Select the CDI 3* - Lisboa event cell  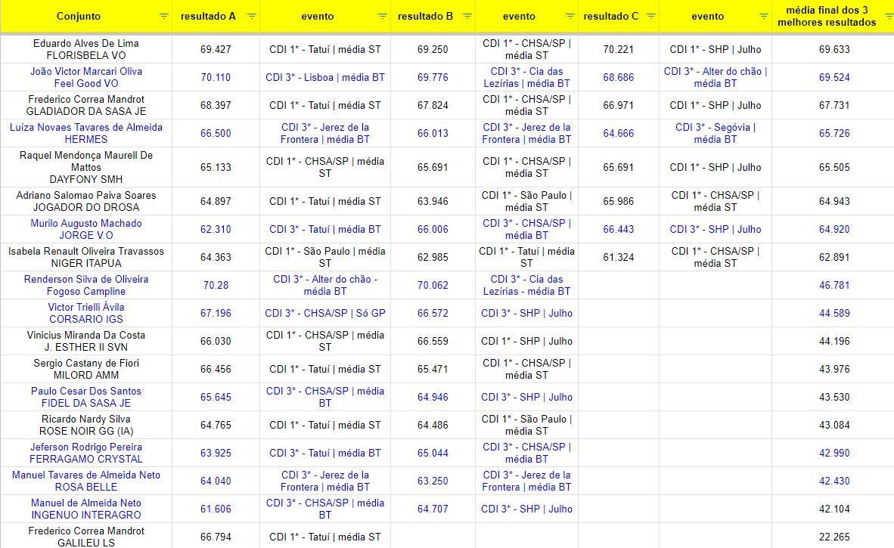(x=325, y=77)
